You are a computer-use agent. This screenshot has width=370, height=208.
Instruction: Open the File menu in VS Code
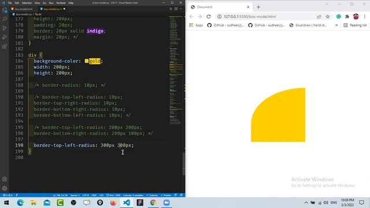[10, 3]
